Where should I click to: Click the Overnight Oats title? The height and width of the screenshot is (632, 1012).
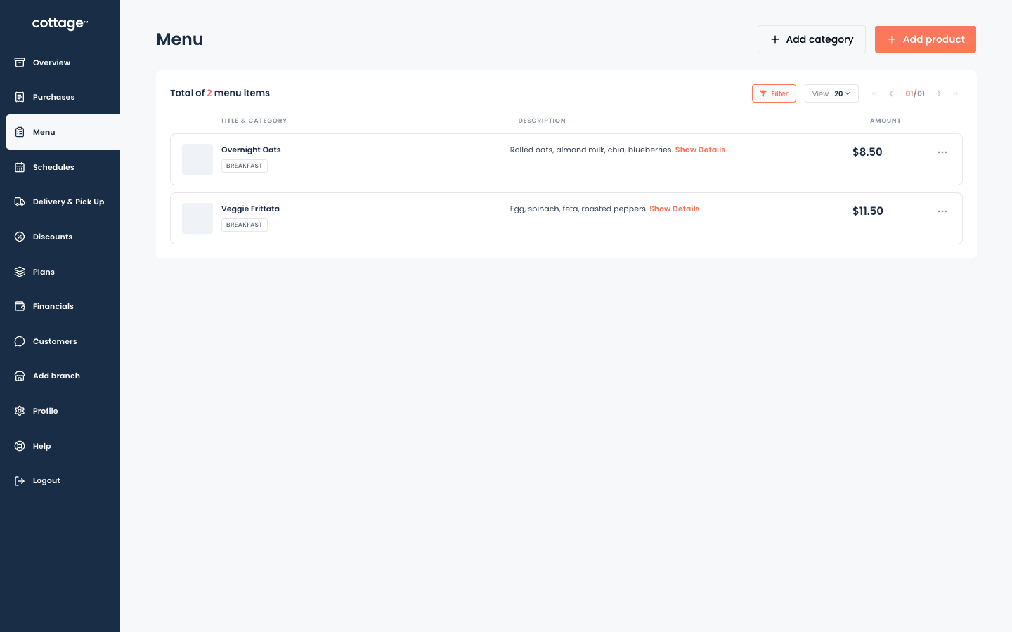[x=251, y=150]
